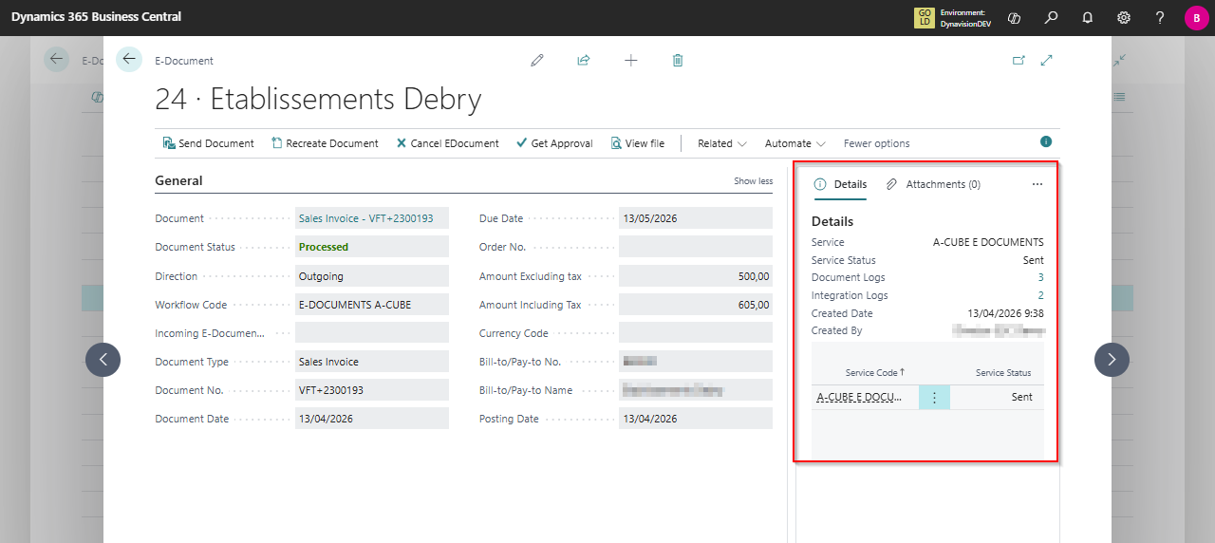Click the Document Date field
The image size is (1215, 543).
pyautogui.click(x=372, y=419)
